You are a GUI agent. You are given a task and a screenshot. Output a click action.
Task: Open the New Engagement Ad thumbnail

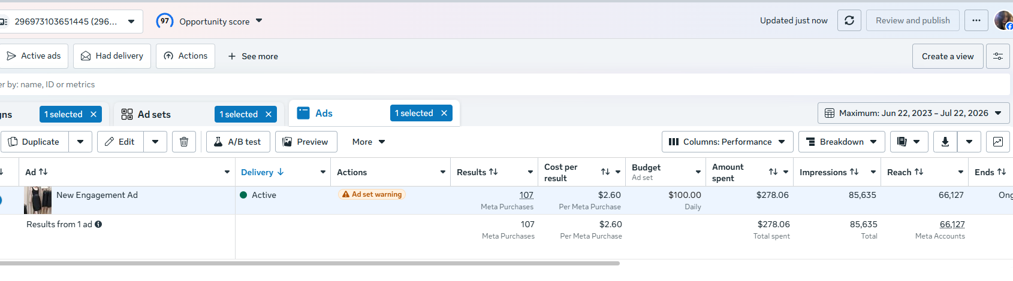(x=38, y=200)
